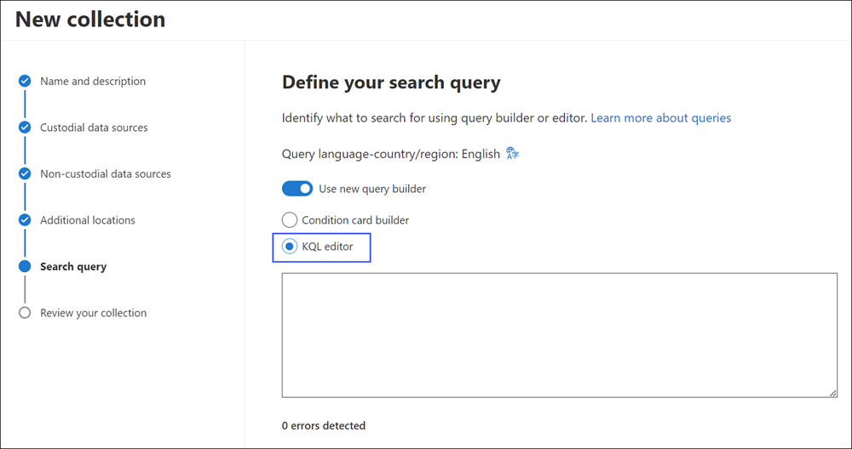This screenshot has height=449, width=852.
Task: Open Review your collection step
Action: coord(93,313)
